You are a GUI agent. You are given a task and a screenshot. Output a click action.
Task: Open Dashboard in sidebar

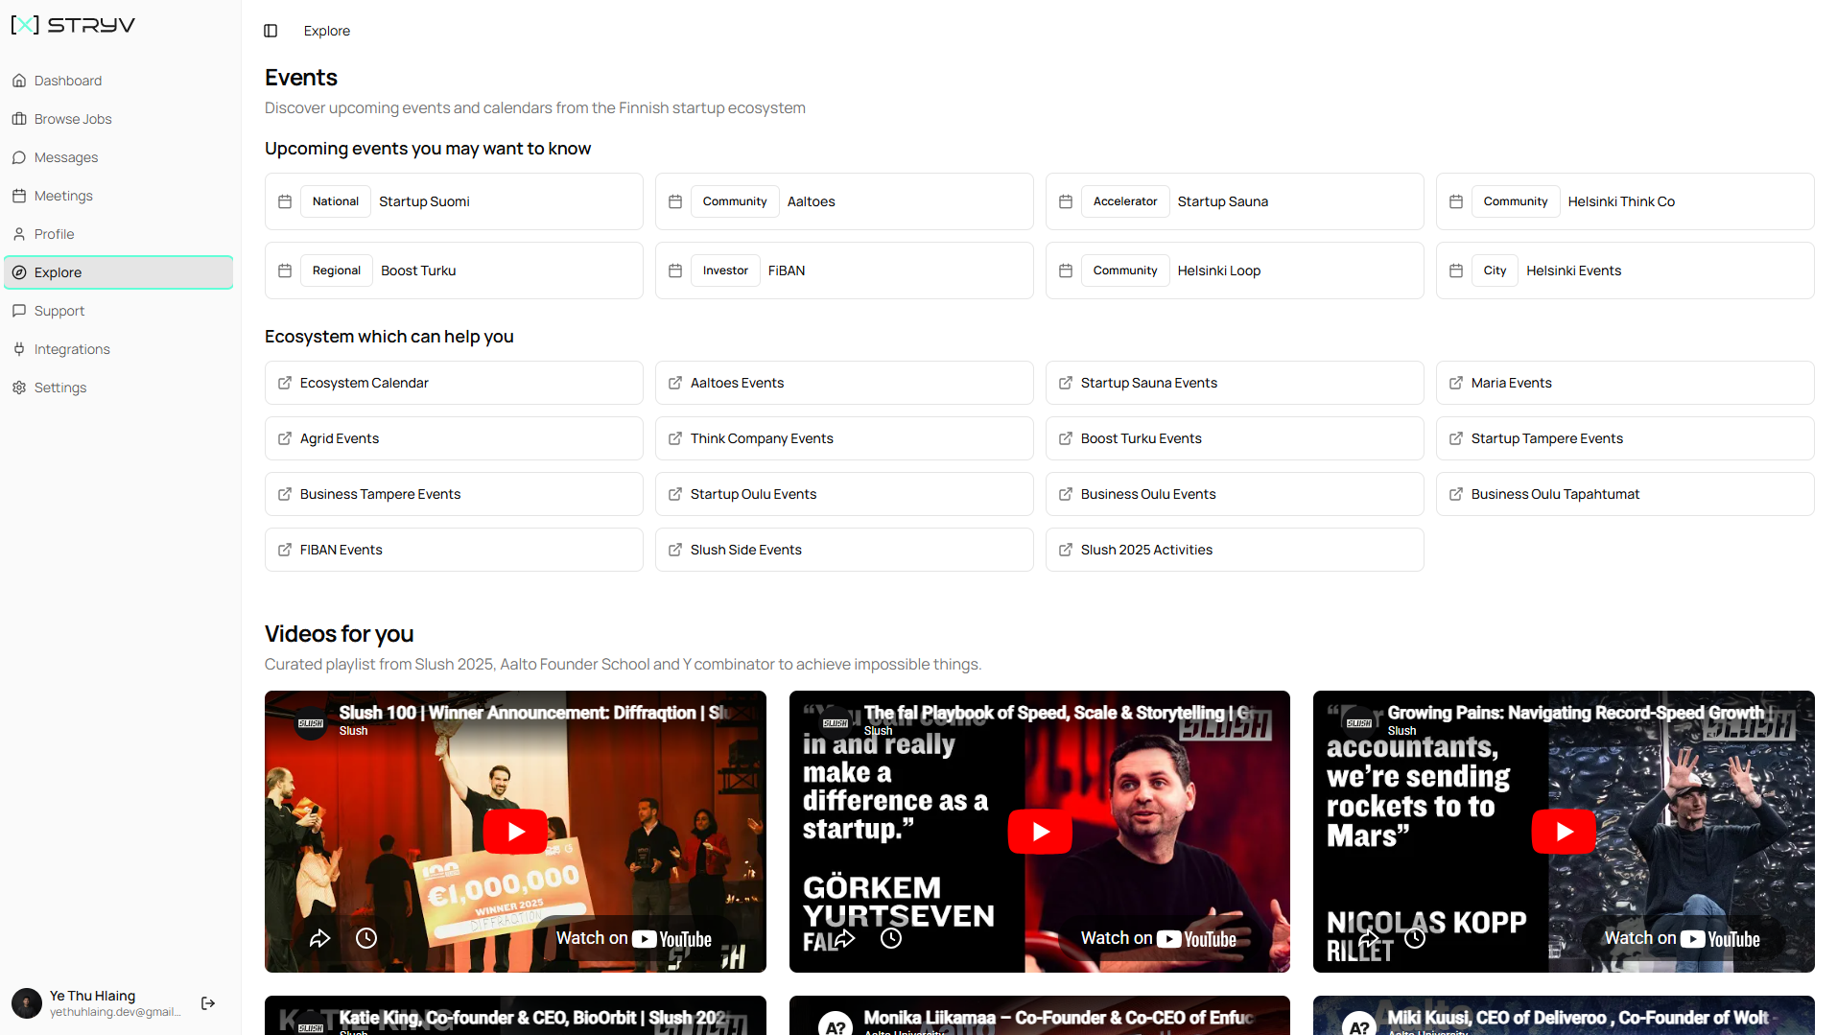tap(118, 81)
